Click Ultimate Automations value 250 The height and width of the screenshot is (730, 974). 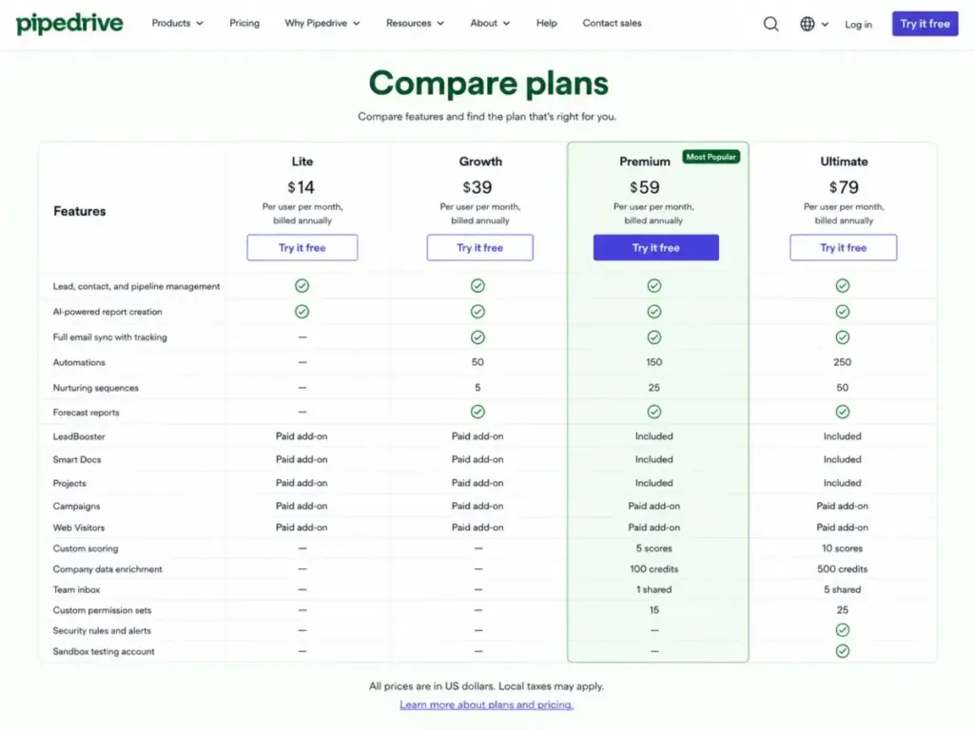pyautogui.click(x=843, y=362)
